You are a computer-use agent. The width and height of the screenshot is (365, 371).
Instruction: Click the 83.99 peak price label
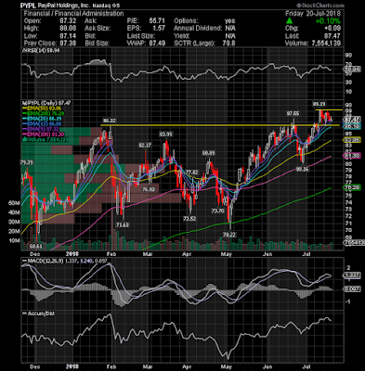click(165, 134)
